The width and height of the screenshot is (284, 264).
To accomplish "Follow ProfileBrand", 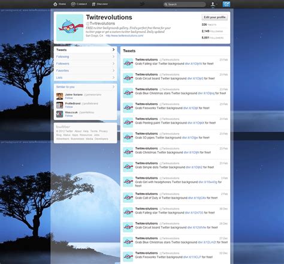I will [x=69, y=107].
